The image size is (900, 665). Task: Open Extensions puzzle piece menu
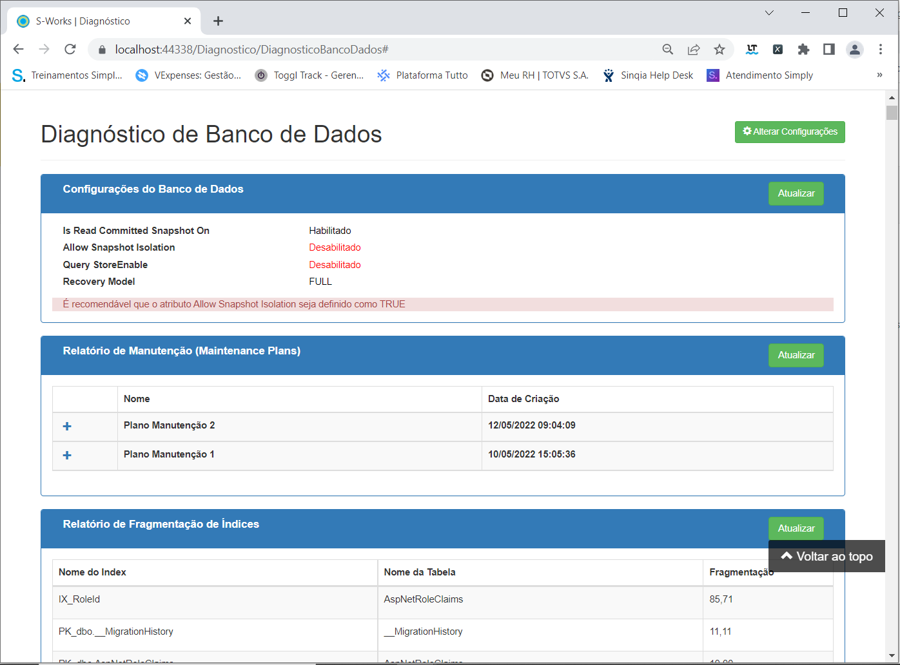pos(803,50)
